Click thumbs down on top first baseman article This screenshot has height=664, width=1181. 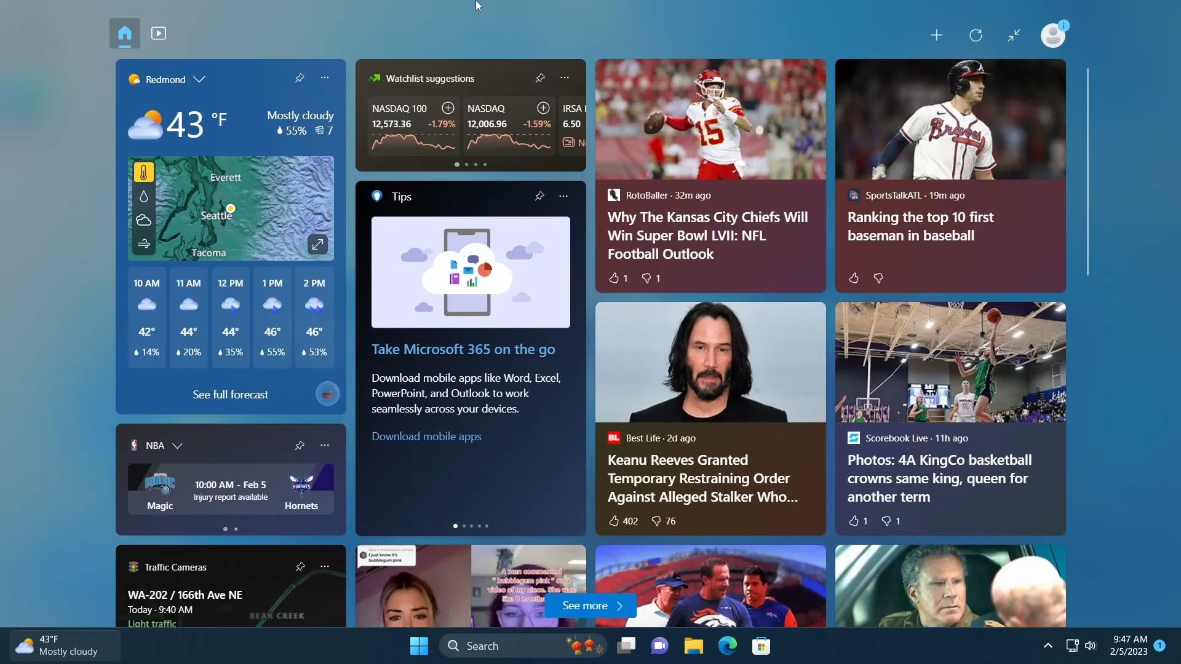pyautogui.click(x=878, y=278)
